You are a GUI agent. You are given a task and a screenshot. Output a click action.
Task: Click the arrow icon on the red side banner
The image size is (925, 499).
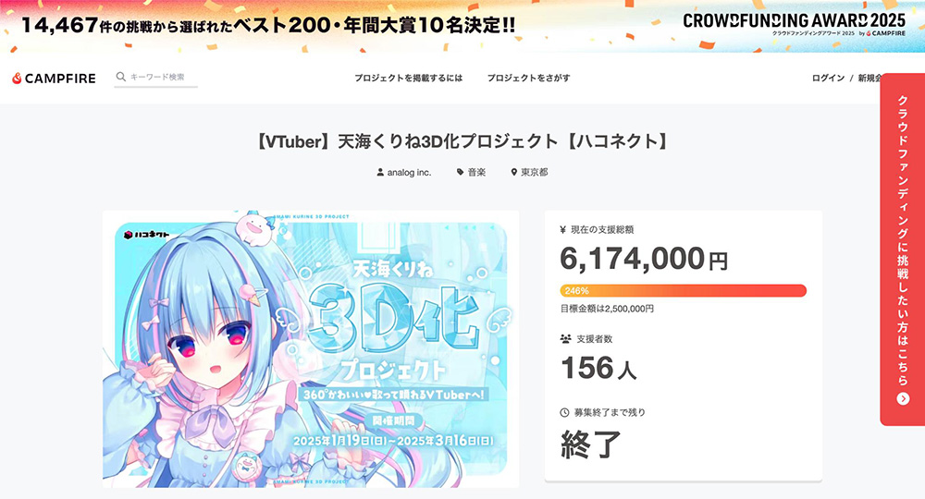point(903,399)
